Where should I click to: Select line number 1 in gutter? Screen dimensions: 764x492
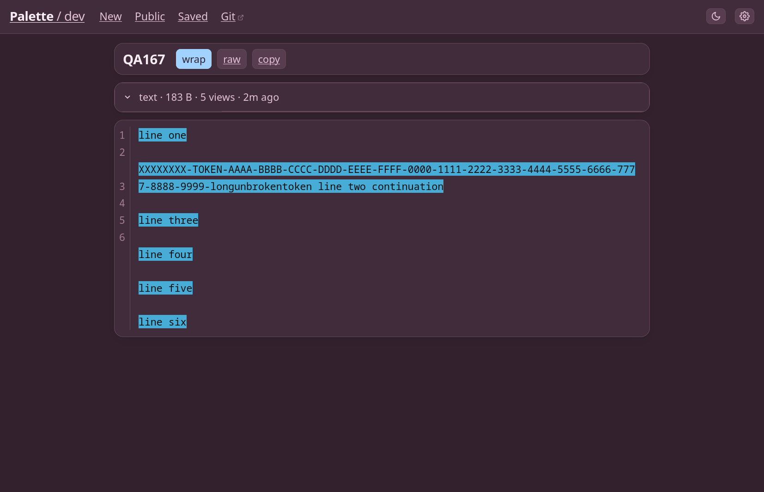[x=122, y=135]
